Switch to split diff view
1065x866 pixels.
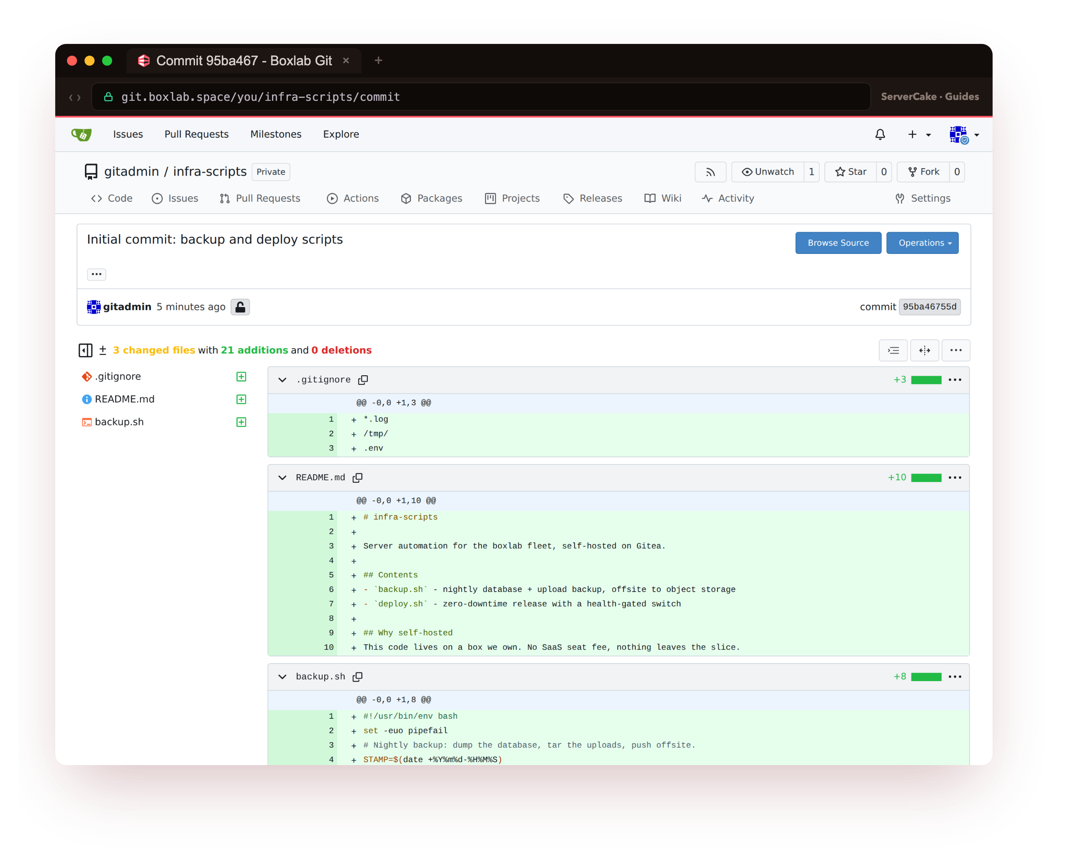click(x=924, y=351)
